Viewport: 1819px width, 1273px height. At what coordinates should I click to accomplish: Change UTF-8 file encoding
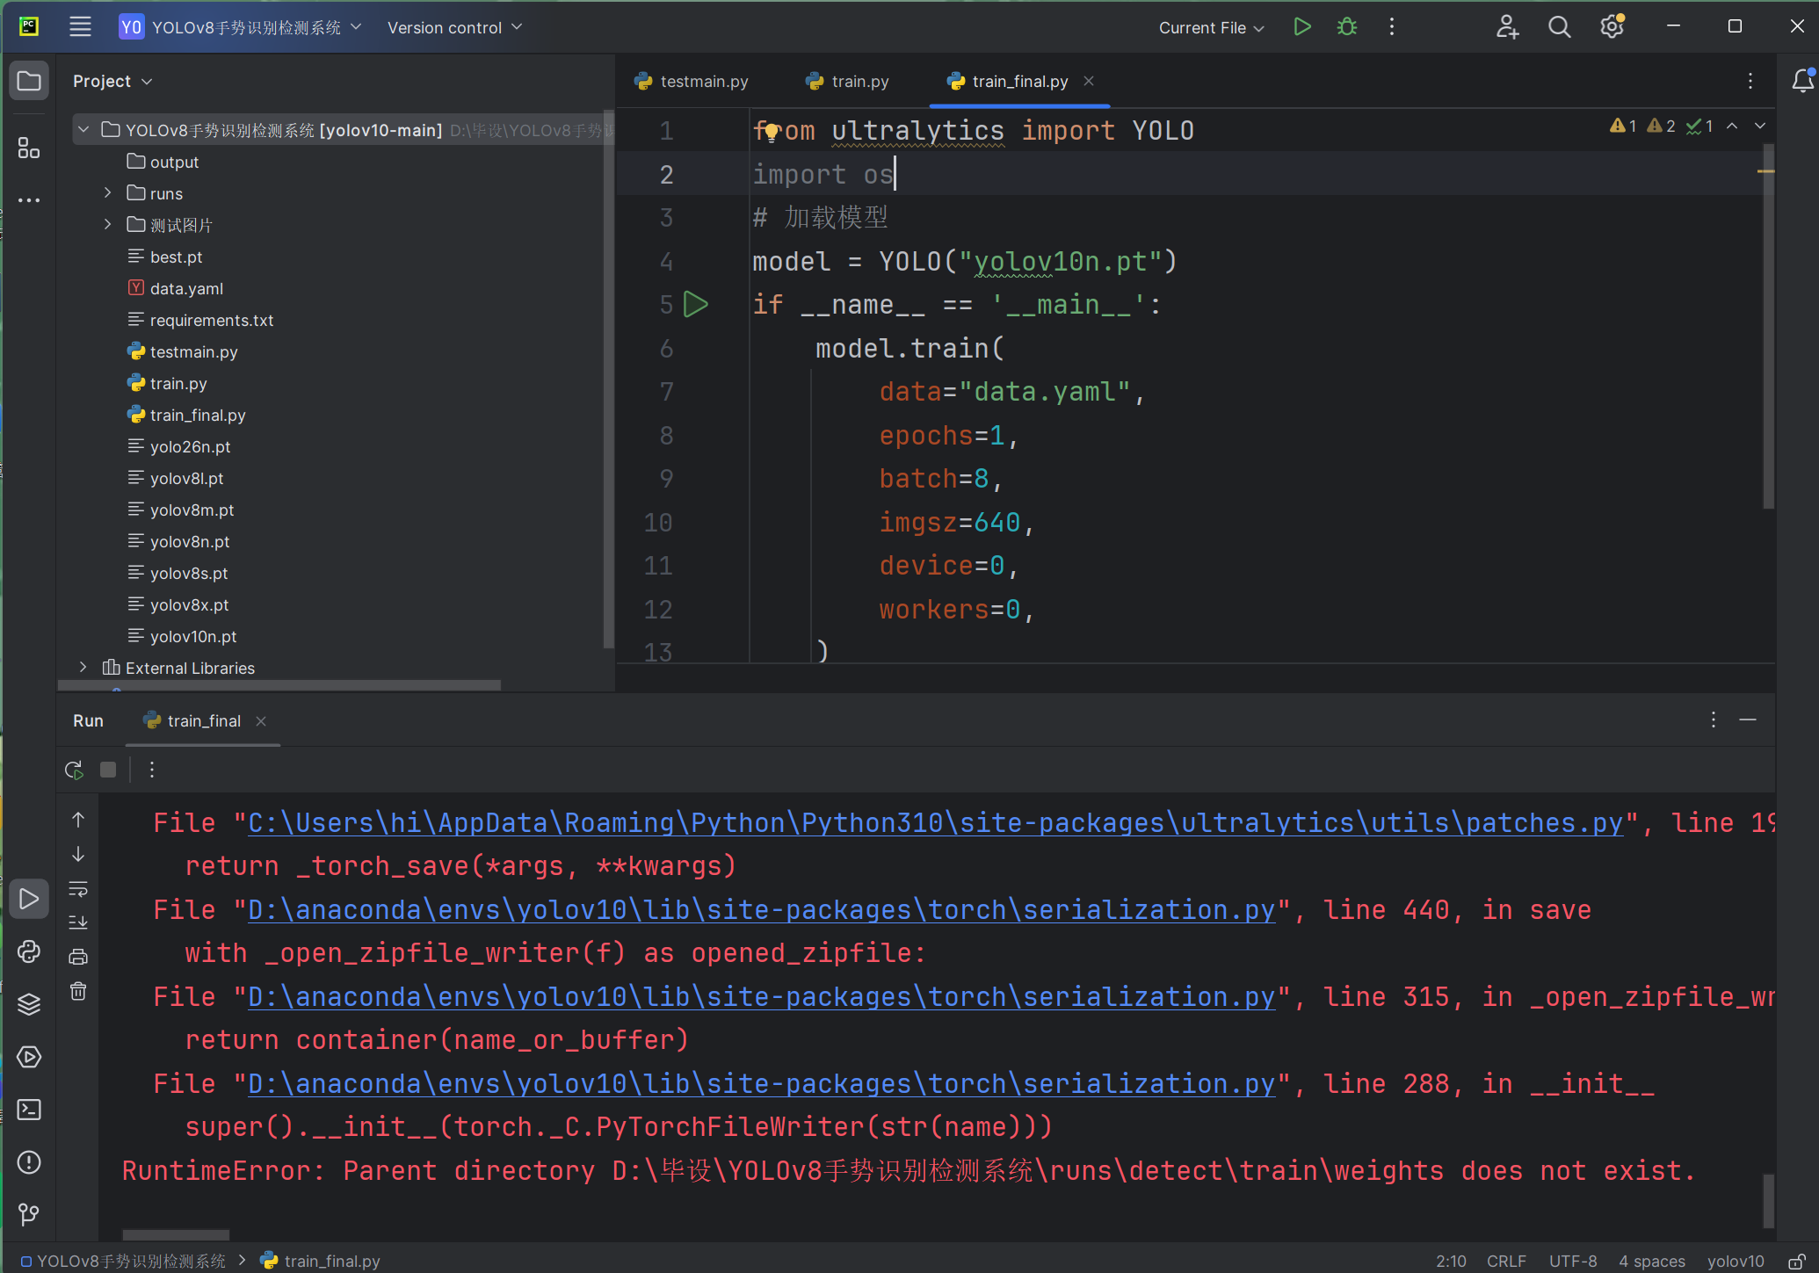(x=1573, y=1261)
